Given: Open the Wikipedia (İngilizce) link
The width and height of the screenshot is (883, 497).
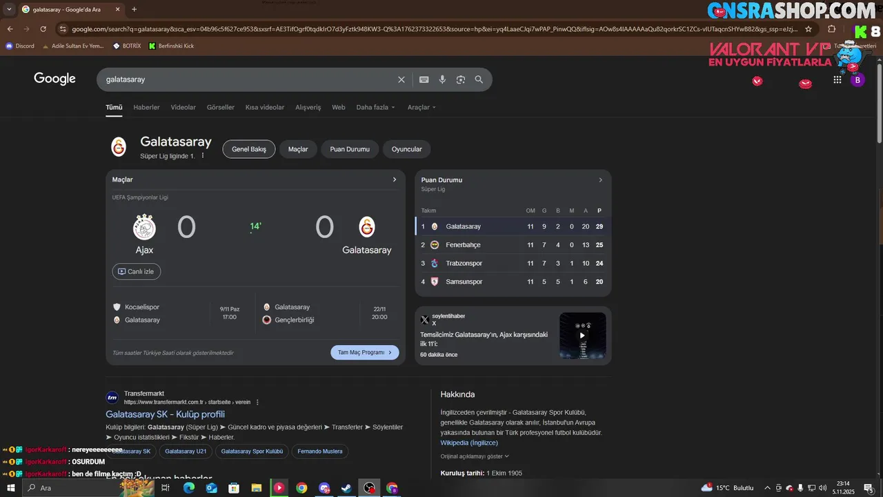Looking at the screenshot, I should coord(469,442).
